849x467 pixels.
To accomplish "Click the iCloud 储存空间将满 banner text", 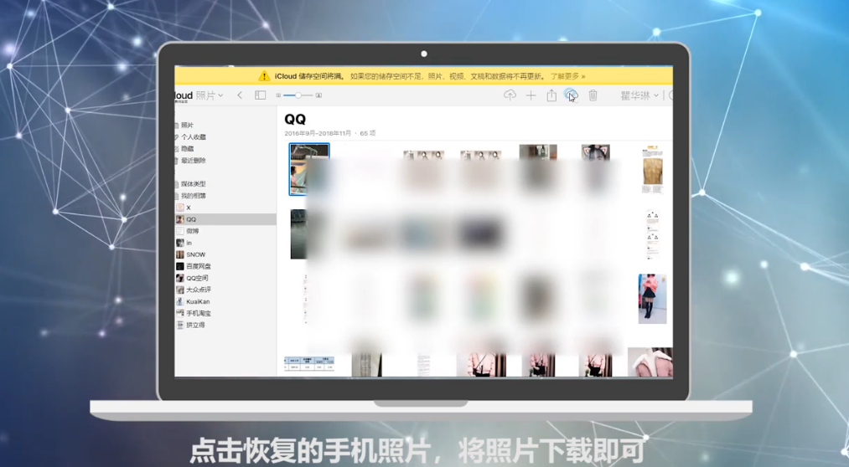I will 309,76.
